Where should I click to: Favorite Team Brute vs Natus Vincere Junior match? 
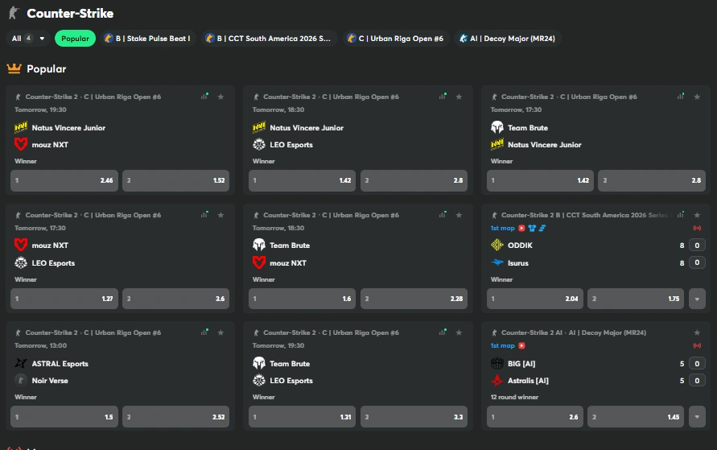pos(697,97)
